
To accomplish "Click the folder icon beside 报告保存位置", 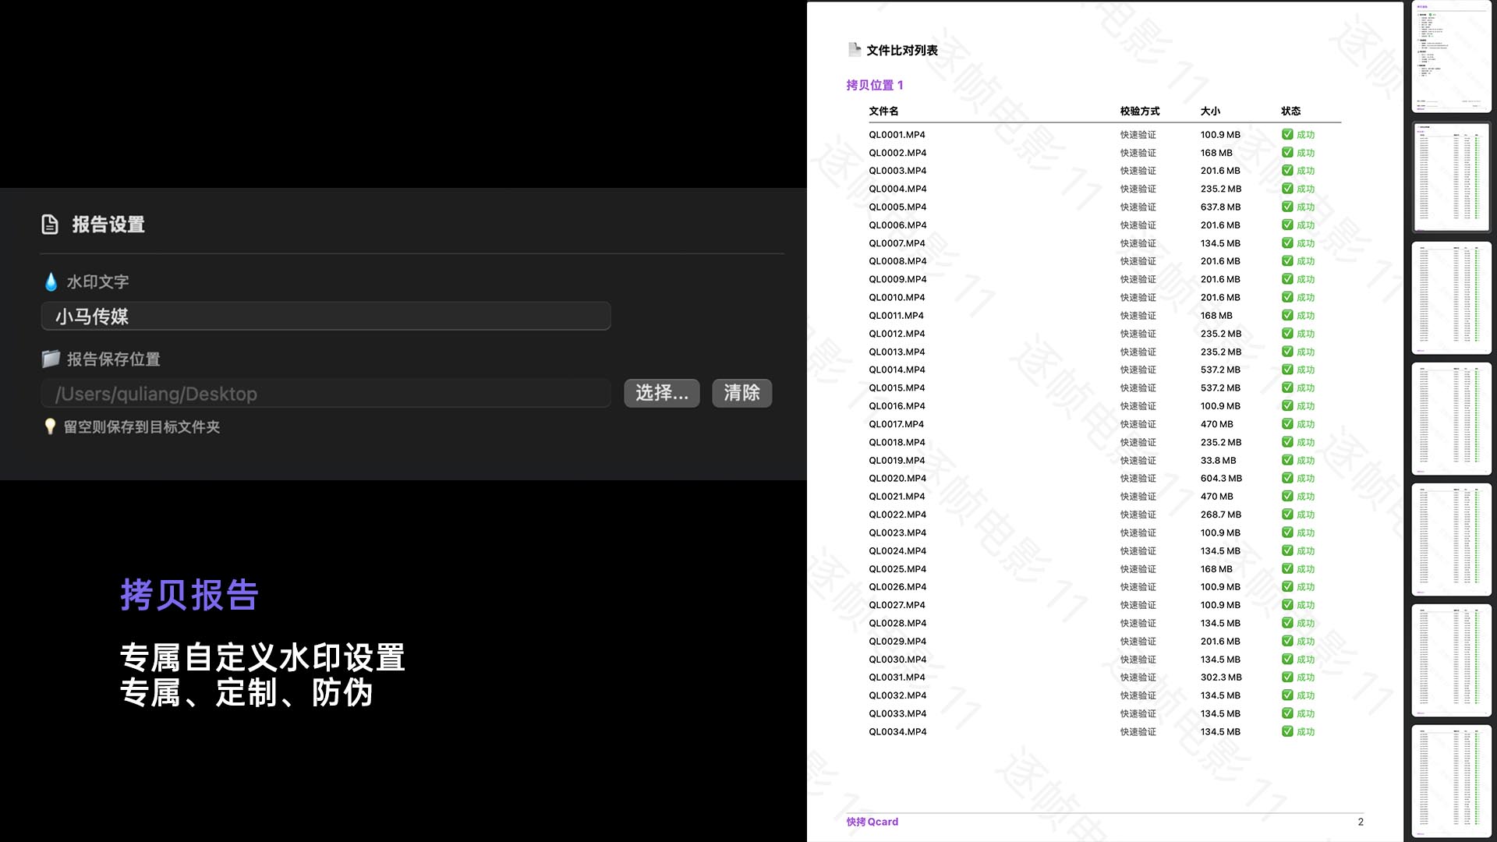I will coord(51,359).
